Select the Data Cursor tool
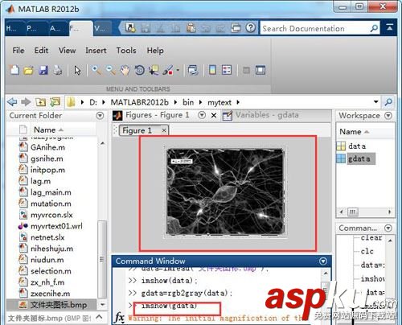 coord(154,71)
